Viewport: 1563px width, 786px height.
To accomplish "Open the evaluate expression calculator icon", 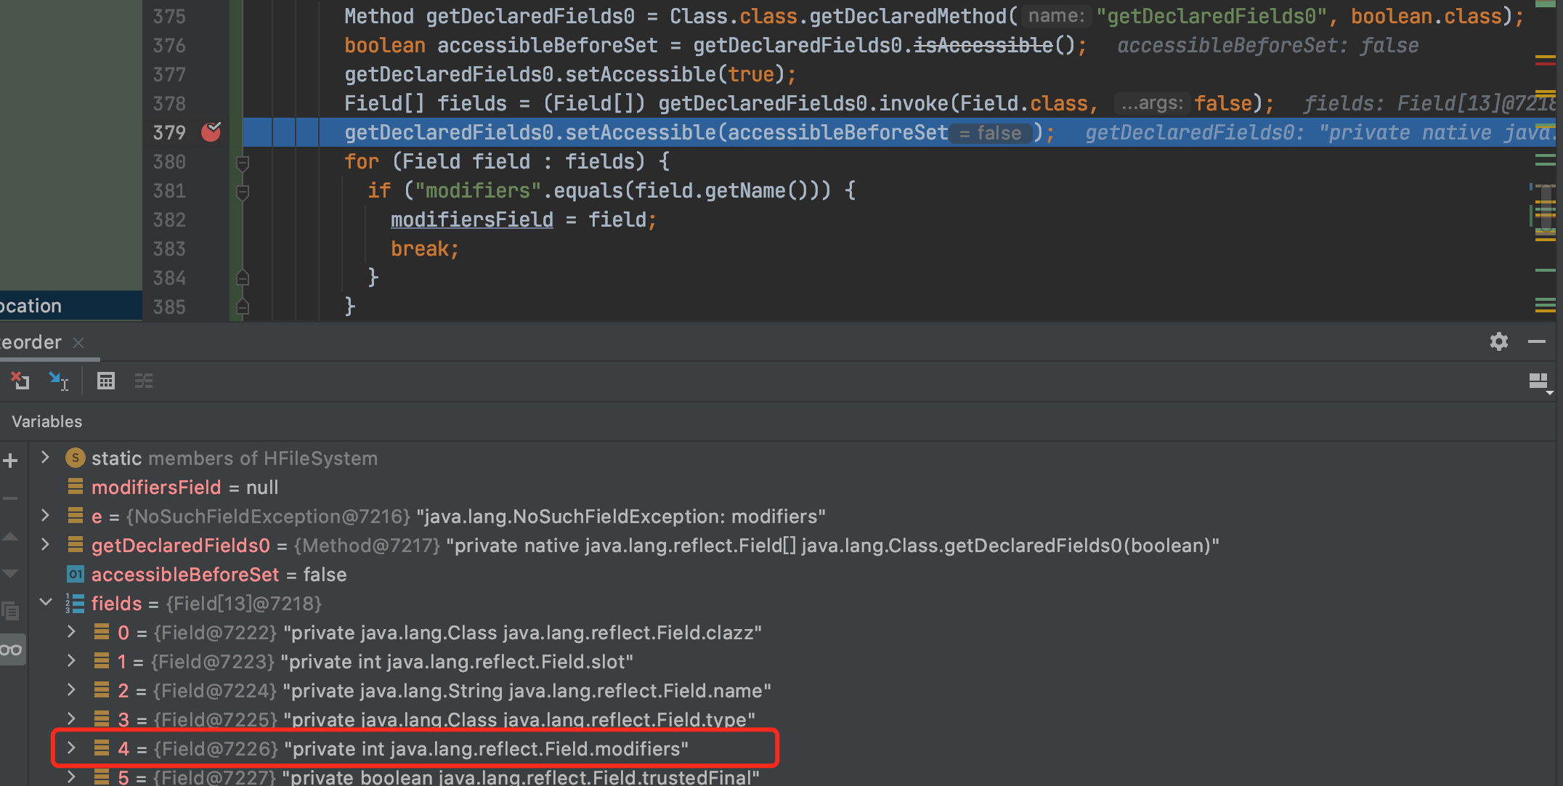I will tap(106, 381).
